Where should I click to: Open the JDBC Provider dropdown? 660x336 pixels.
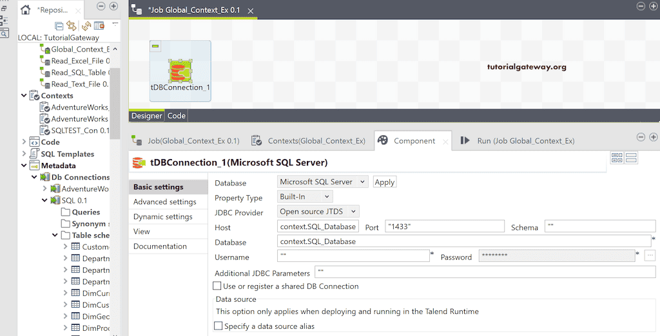[318, 211]
